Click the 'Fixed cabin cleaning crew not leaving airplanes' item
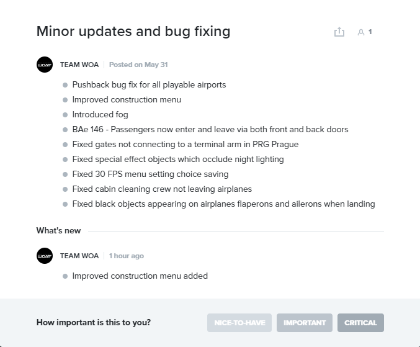420x347 pixels. [162, 189]
